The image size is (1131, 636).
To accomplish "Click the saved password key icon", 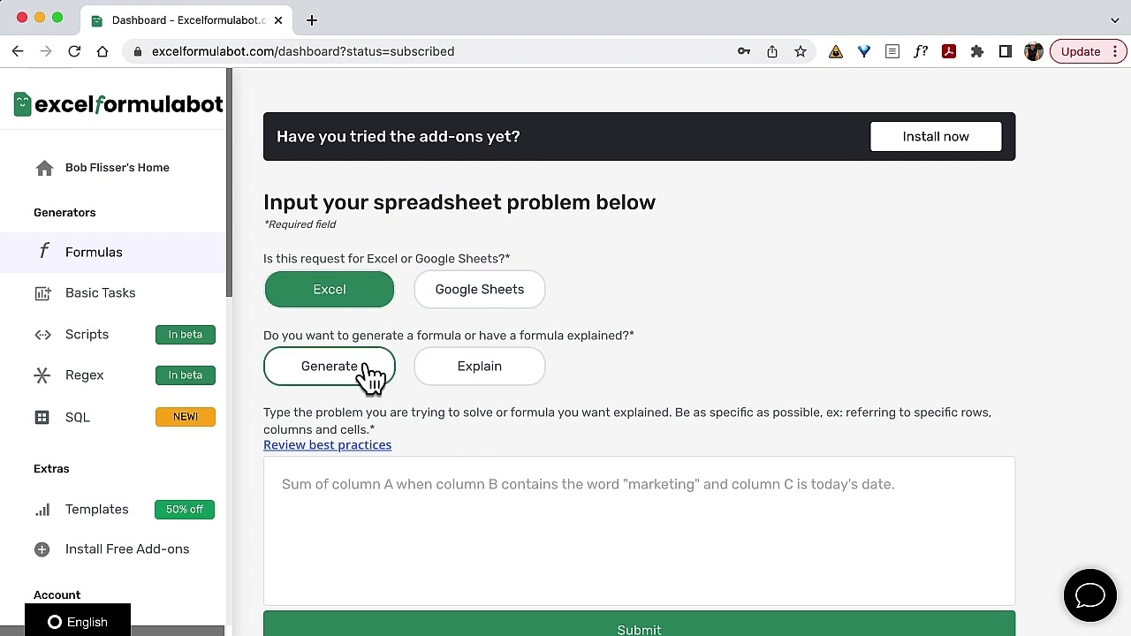I will (744, 51).
